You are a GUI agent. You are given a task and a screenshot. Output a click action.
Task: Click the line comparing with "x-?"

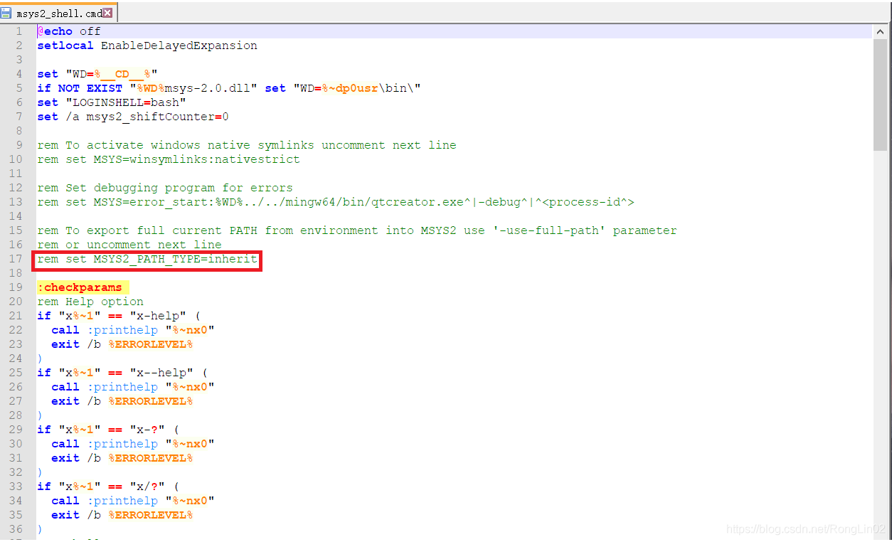click(108, 430)
